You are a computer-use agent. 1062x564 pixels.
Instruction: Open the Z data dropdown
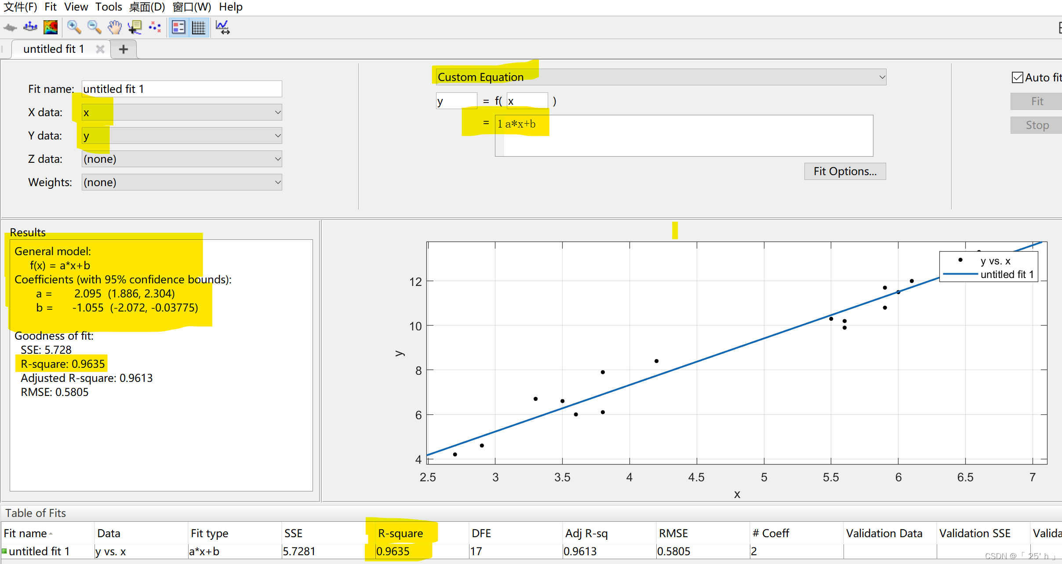[182, 159]
